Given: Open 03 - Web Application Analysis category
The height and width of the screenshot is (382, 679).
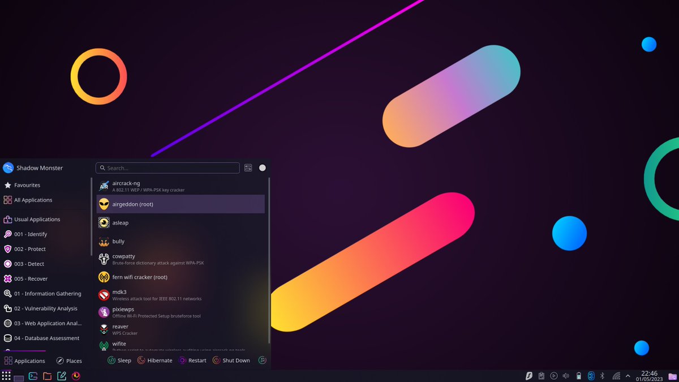Looking at the screenshot, I should tap(45, 323).
